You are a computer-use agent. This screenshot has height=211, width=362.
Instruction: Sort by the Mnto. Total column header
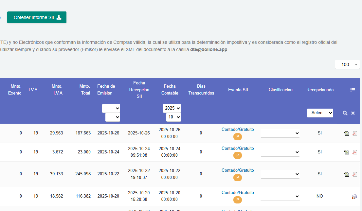point(85,90)
